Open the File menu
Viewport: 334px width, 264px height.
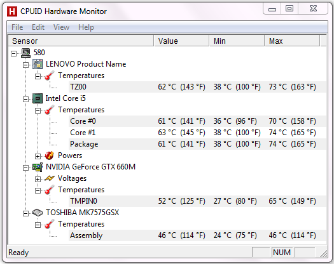tap(17, 27)
